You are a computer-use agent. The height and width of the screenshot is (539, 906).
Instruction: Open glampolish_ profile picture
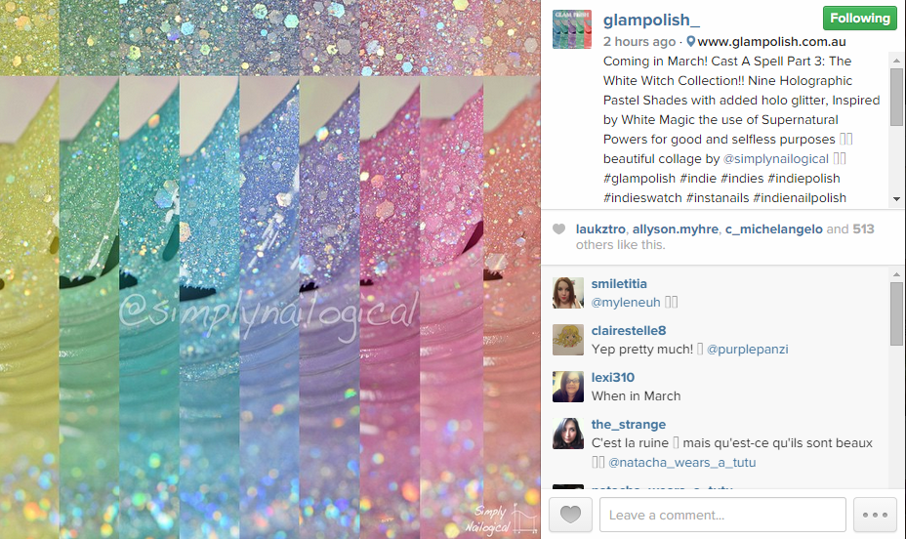(x=572, y=29)
